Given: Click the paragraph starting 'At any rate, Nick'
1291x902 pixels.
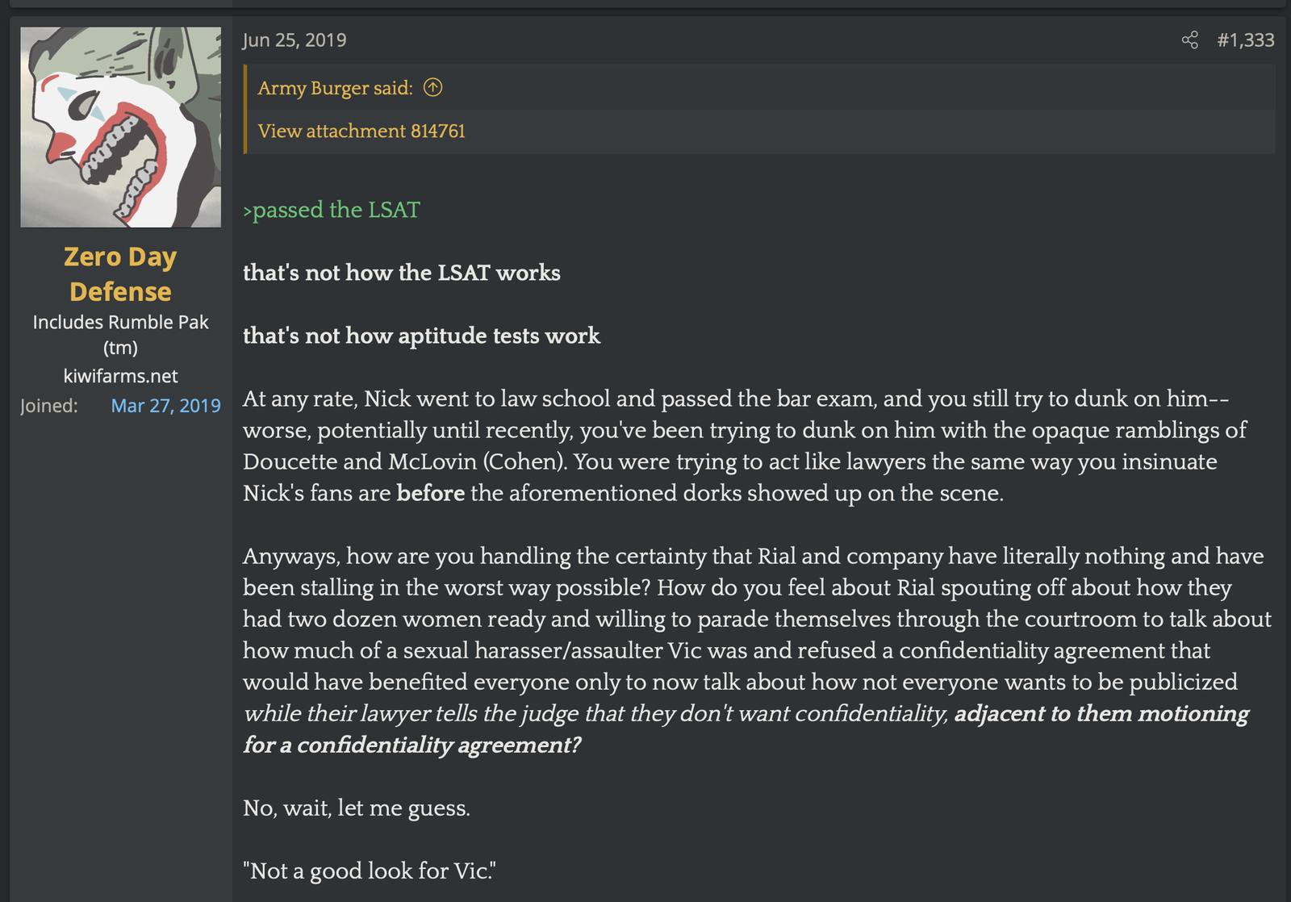Looking at the screenshot, I should click(746, 445).
